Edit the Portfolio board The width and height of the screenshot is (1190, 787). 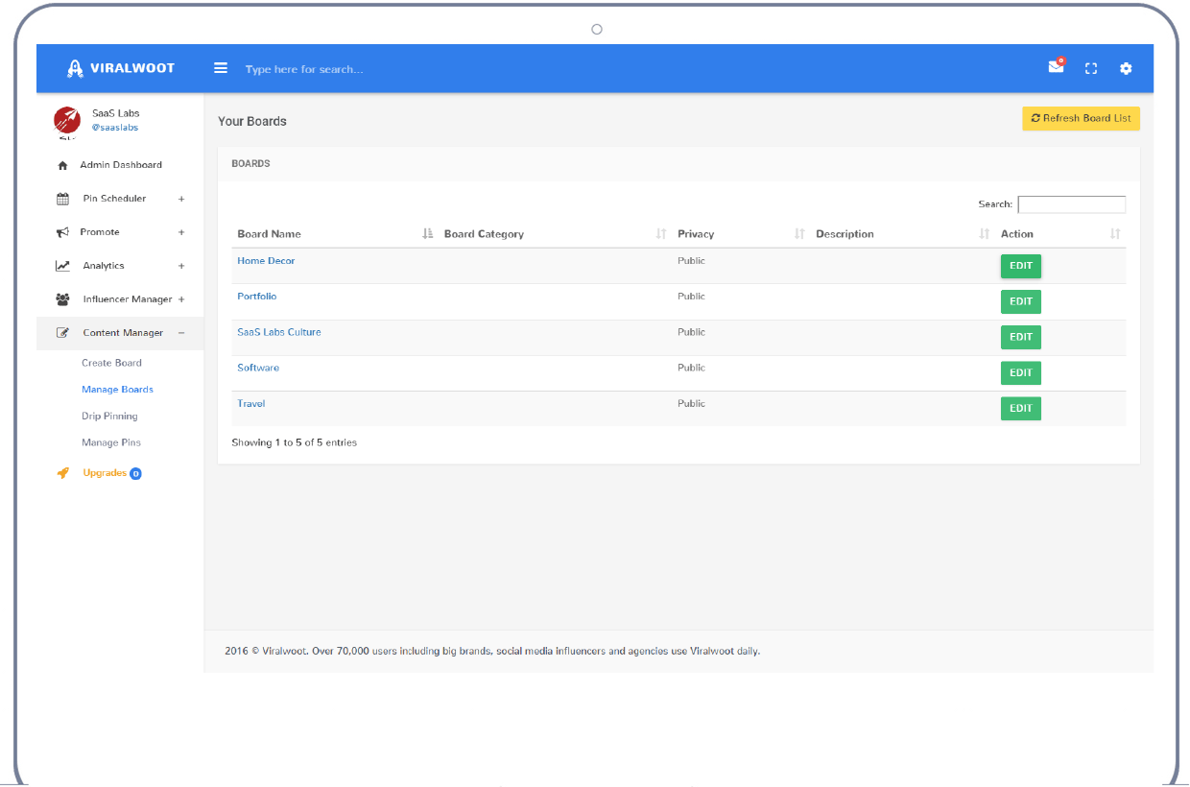1020,301
